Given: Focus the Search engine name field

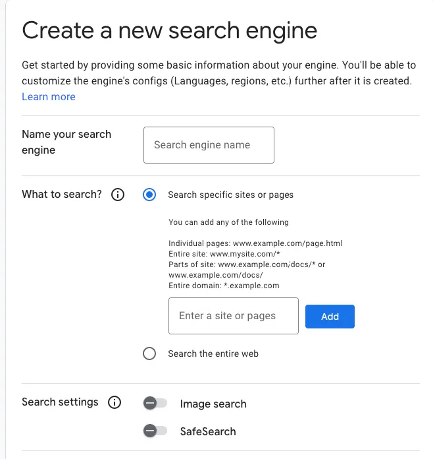Looking at the screenshot, I should pyautogui.click(x=209, y=145).
